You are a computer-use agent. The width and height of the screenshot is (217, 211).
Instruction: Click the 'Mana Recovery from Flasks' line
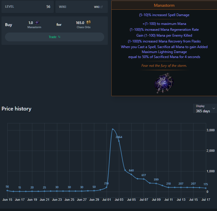click(x=164, y=41)
